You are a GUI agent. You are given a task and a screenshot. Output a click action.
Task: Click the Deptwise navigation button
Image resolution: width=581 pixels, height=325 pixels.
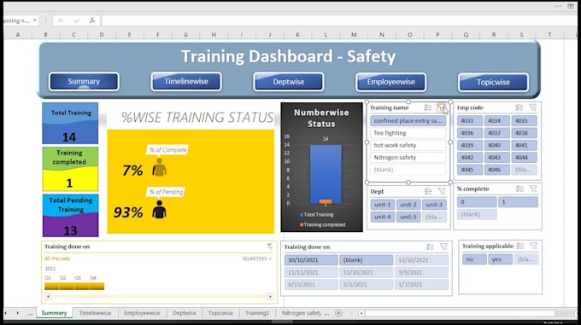pyautogui.click(x=289, y=82)
